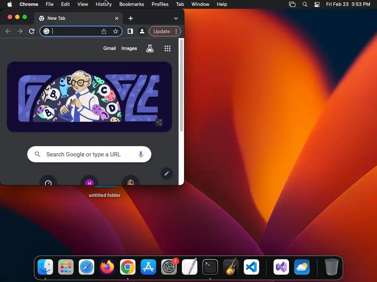This screenshot has width=377, height=282.
Task: Open the side panel icon
Action: coord(130,32)
